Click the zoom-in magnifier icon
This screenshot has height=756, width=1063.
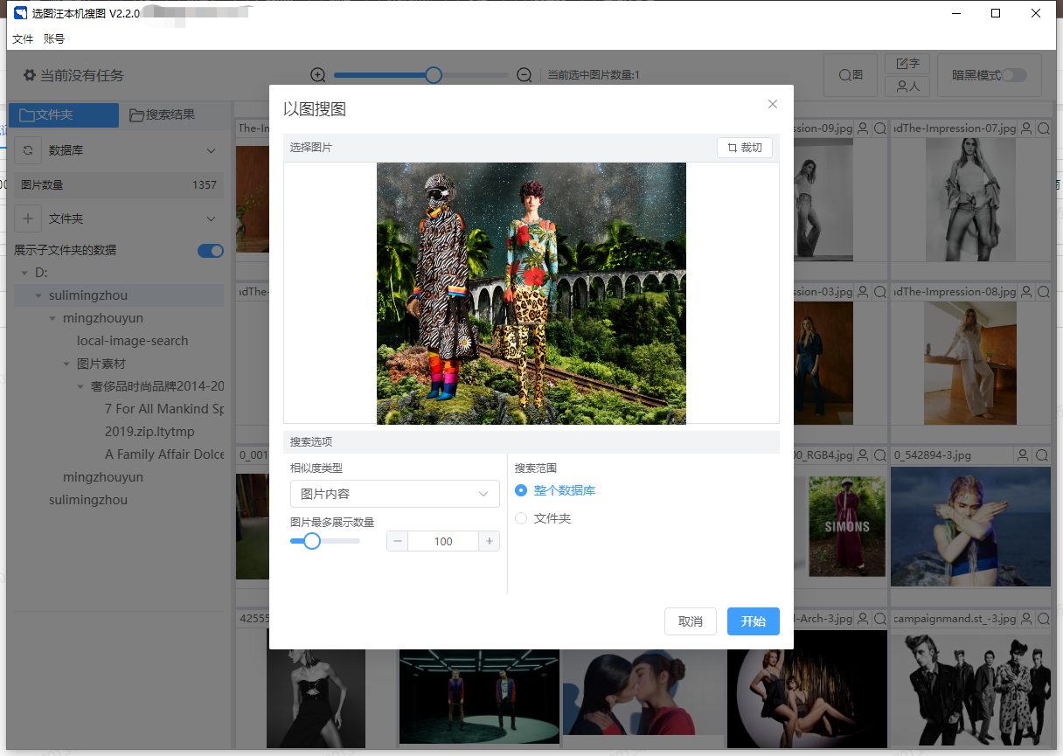[318, 75]
